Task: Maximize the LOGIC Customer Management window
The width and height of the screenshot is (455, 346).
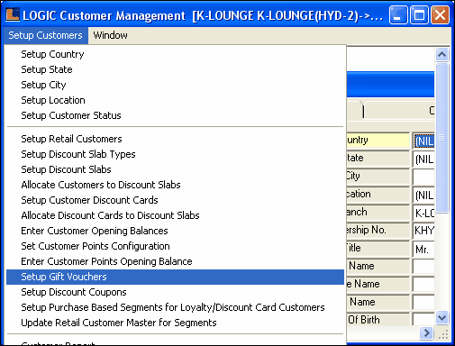Action: tap(419, 15)
